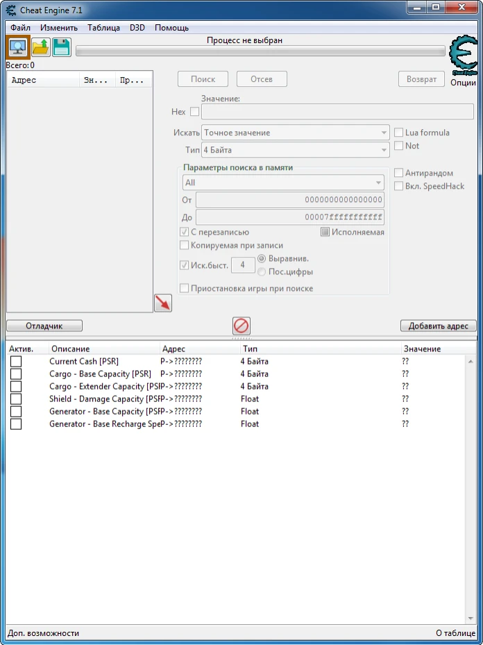Save current table floppy disk icon
Image resolution: width=483 pixels, height=645 pixels.
(x=62, y=47)
